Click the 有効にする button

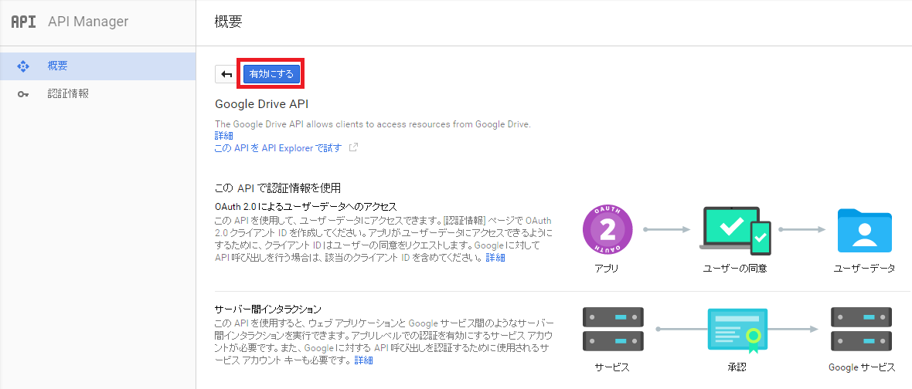click(x=271, y=74)
